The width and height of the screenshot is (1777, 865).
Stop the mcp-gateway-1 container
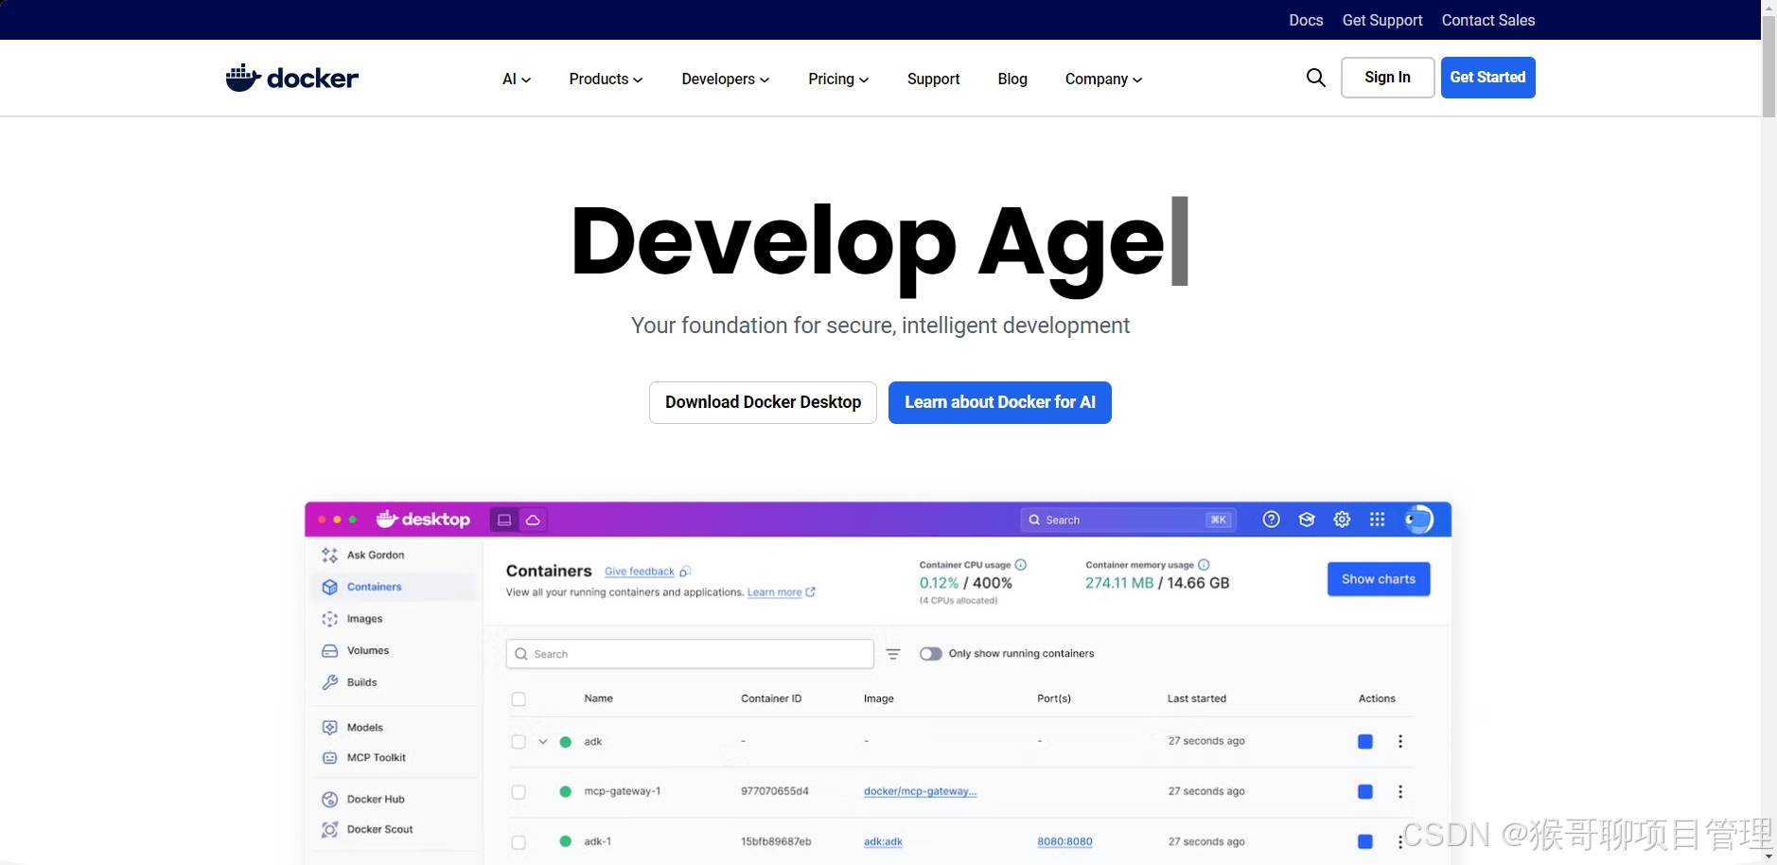tap(1364, 792)
